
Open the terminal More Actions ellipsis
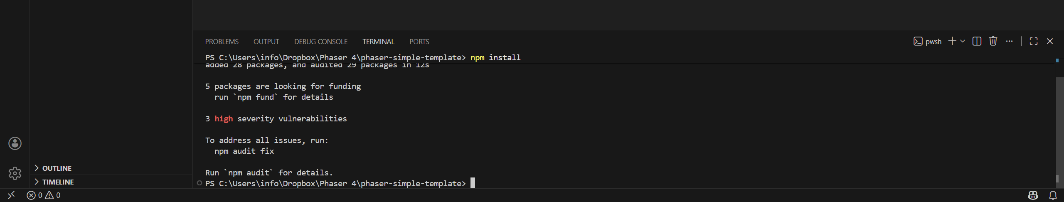1009,41
